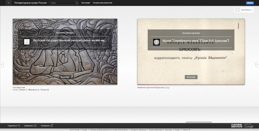
Task: Click the horizontal scrollbar thumb
Action: tap(199, 122)
